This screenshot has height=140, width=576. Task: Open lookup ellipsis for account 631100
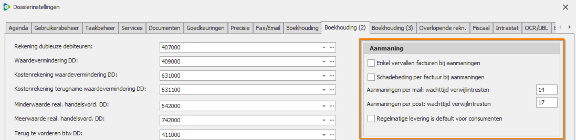tap(332, 90)
